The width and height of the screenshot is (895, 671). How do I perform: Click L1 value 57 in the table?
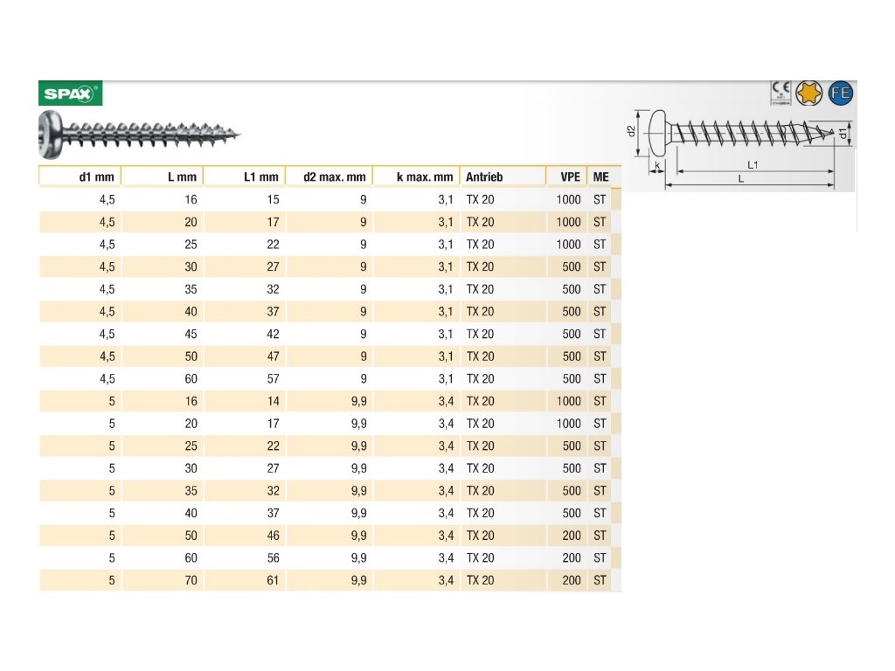pyautogui.click(x=273, y=379)
